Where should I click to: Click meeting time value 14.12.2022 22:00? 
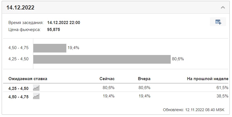pyautogui.click(x=64, y=23)
